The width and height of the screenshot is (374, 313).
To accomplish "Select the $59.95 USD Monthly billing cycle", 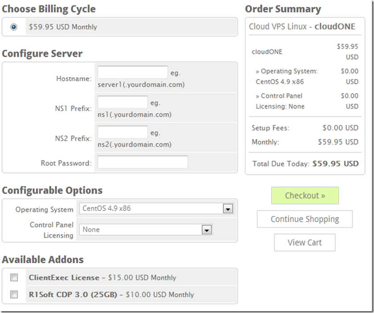I will coord(13,27).
